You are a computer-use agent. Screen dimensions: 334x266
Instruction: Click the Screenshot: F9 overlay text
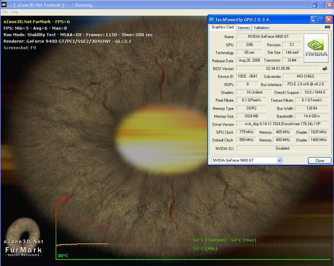pyautogui.click(x=20, y=48)
